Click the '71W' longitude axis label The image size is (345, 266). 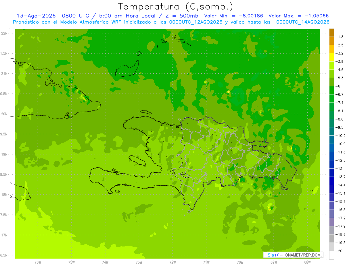click(x=206, y=262)
